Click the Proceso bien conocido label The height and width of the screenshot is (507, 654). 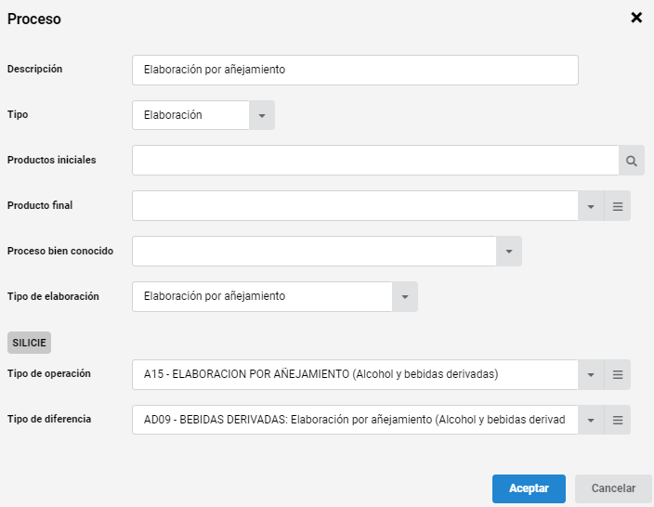(60, 251)
